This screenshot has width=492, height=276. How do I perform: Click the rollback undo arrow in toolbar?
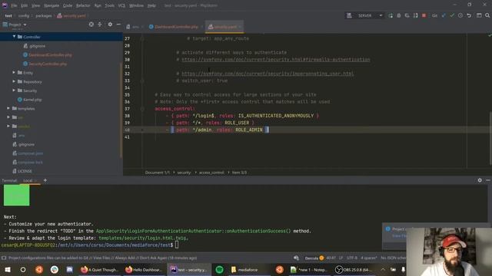[x=469, y=15]
